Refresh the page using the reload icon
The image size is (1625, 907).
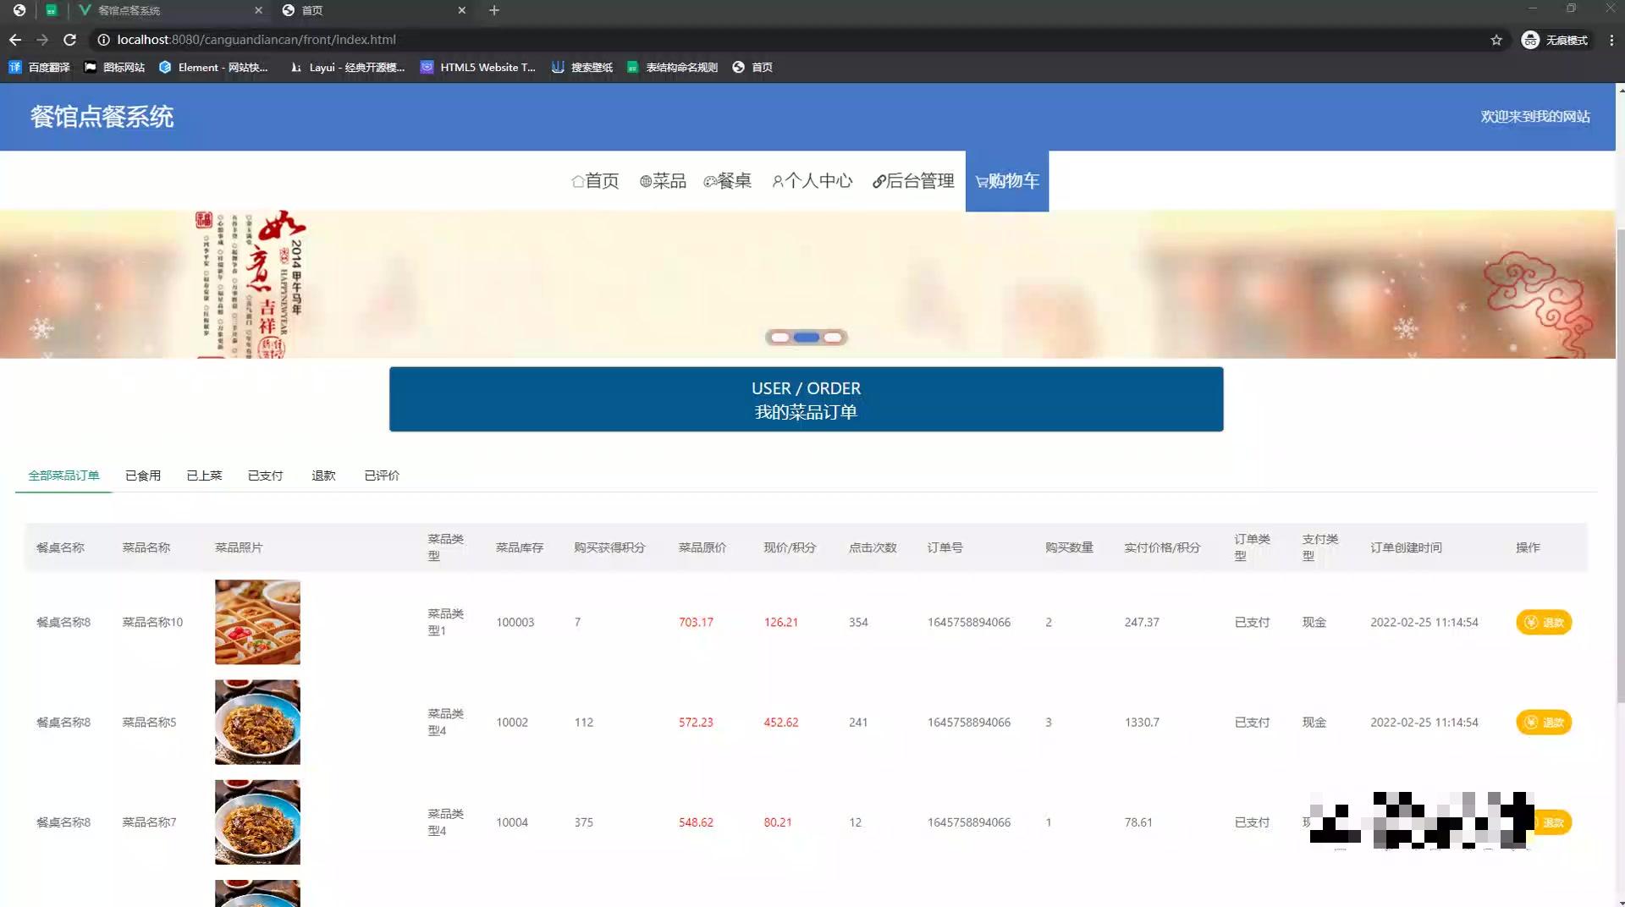(70, 39)
